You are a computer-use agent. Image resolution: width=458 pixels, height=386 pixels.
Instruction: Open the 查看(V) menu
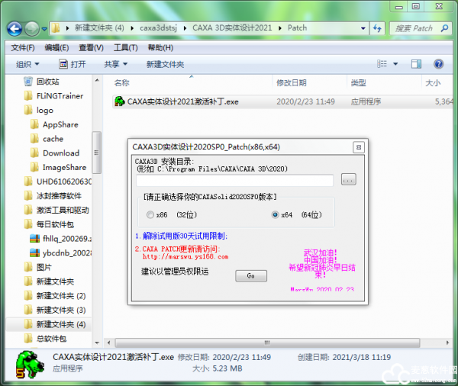(x=91, y=47)
